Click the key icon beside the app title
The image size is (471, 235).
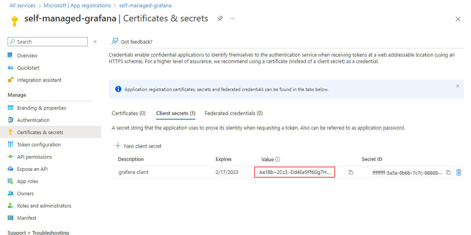tap(15, 21)
